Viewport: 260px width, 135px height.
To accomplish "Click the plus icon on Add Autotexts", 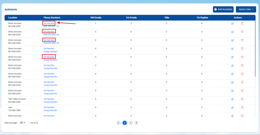I will pos(215,9).
